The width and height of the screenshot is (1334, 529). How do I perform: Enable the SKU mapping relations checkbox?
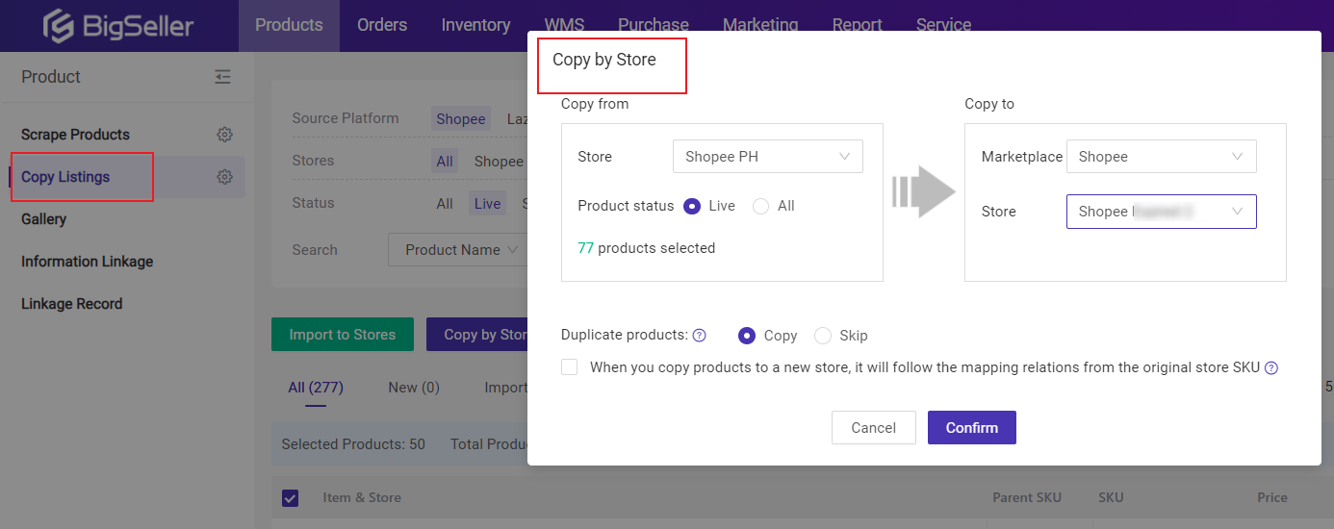point(570,367)
